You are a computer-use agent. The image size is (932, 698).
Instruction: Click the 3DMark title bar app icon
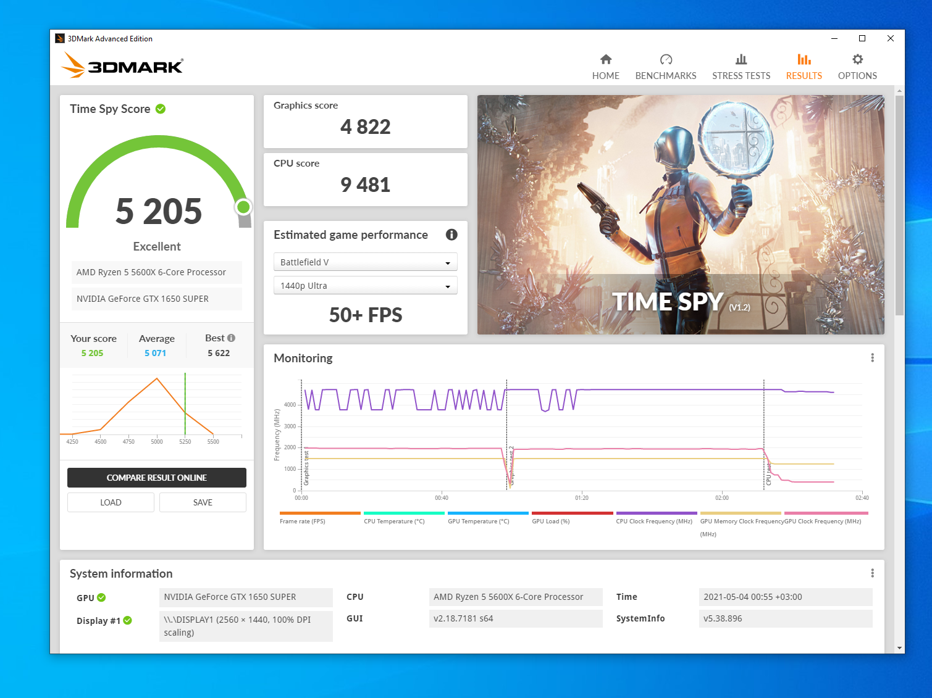[60, 38]
